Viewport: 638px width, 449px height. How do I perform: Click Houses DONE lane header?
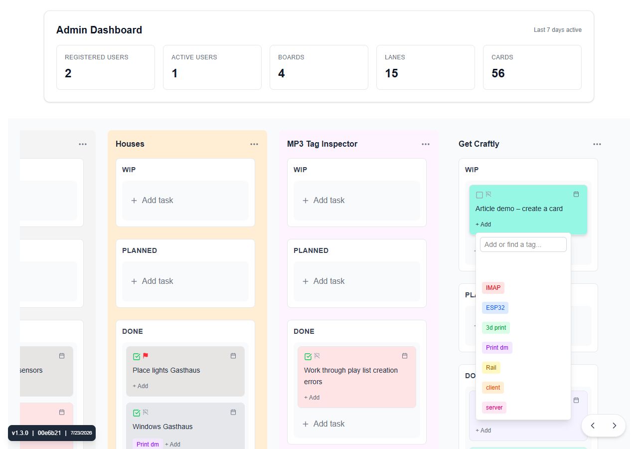click(133, 331)
